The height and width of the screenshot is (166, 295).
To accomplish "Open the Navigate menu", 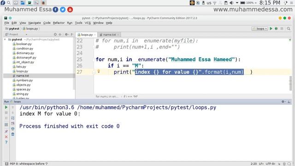I will coord(35,23).
